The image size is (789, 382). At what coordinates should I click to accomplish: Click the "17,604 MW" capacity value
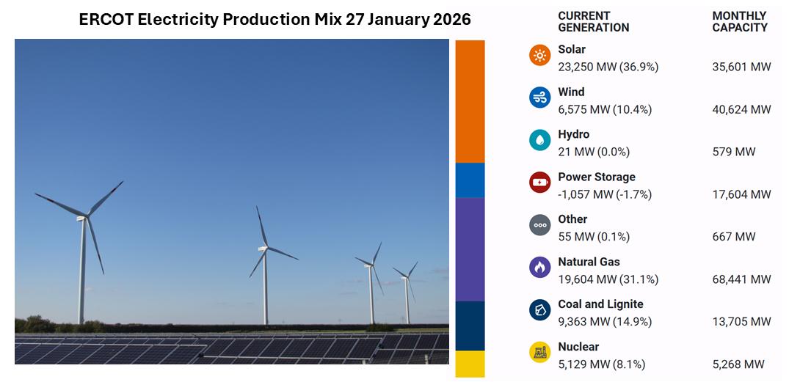point(741,194)
